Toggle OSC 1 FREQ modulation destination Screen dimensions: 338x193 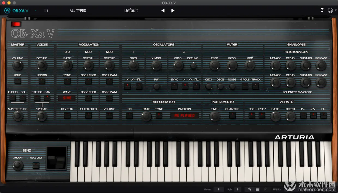point(88,81)
